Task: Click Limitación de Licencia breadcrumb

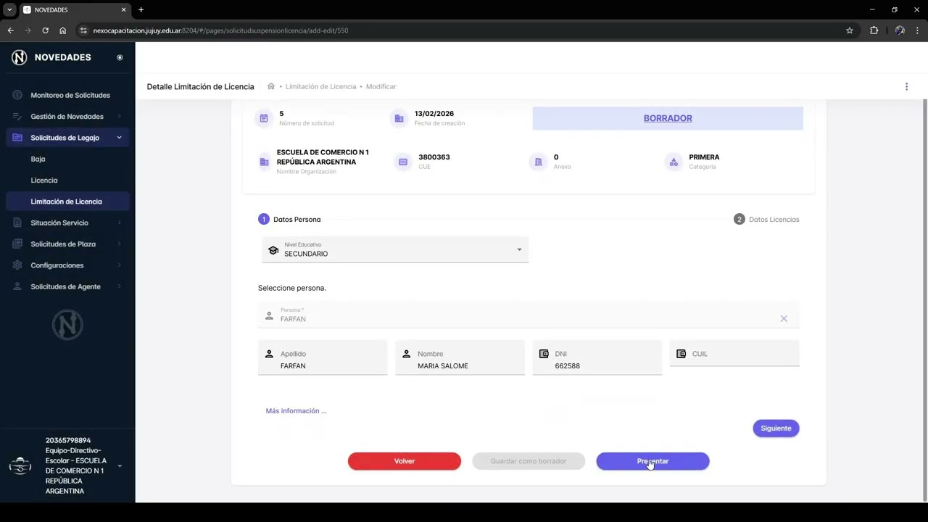Action: point(320,86)
